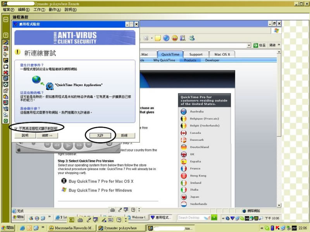Open the 說明(H) menu
This screenshot has height=232, width=310.
pos(71,9)
